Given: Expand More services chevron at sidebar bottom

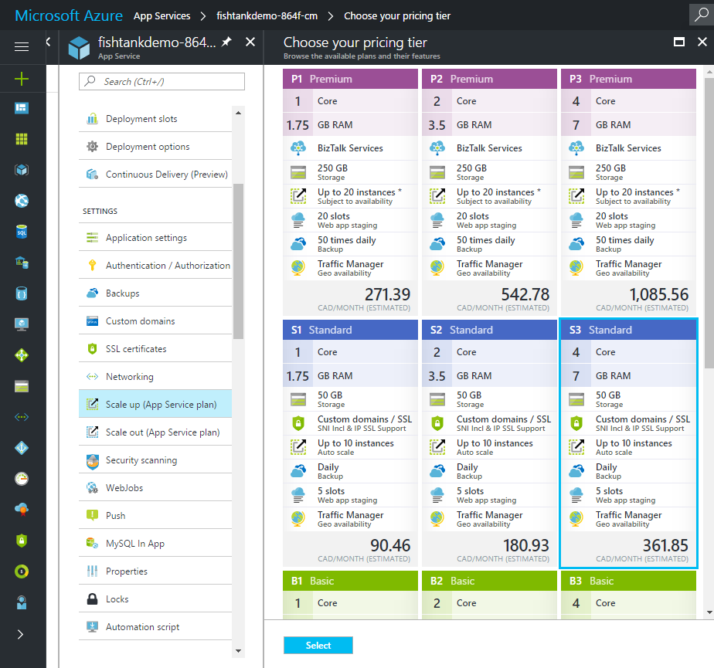Looking at the screenshot, I should (x=20, y=634).
